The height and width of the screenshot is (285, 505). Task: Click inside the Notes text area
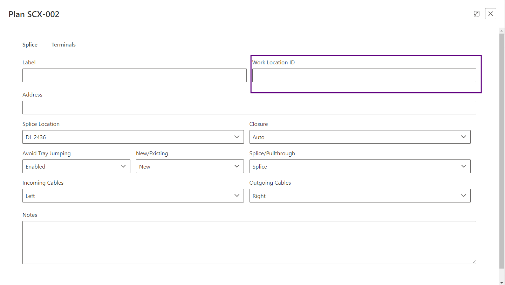(x=249, y=242)
